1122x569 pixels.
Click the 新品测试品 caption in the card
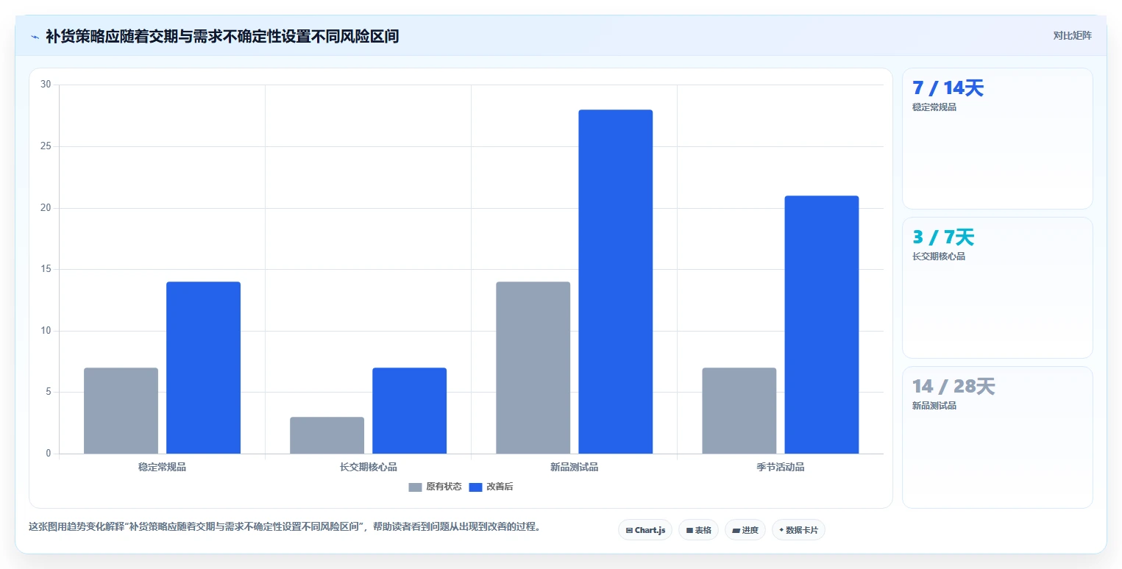[934, 406]
